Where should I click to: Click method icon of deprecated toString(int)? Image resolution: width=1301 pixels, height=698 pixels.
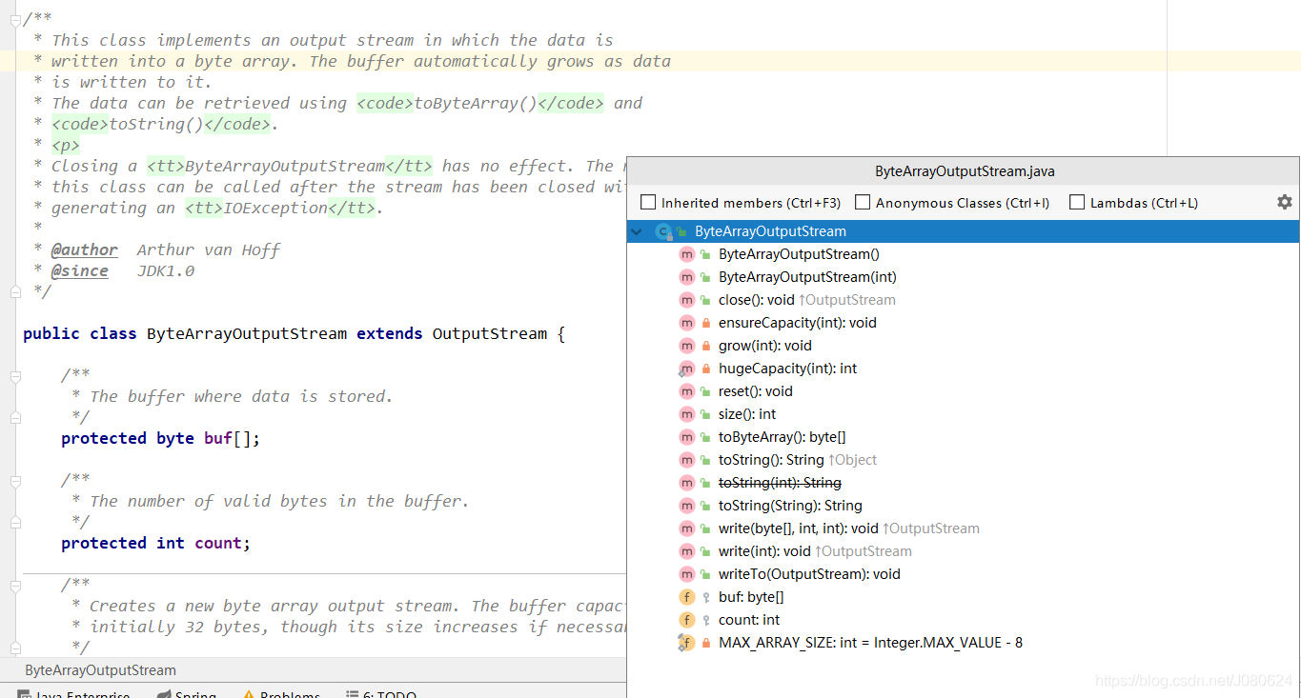pyautogui.click(x=686, y=483)
